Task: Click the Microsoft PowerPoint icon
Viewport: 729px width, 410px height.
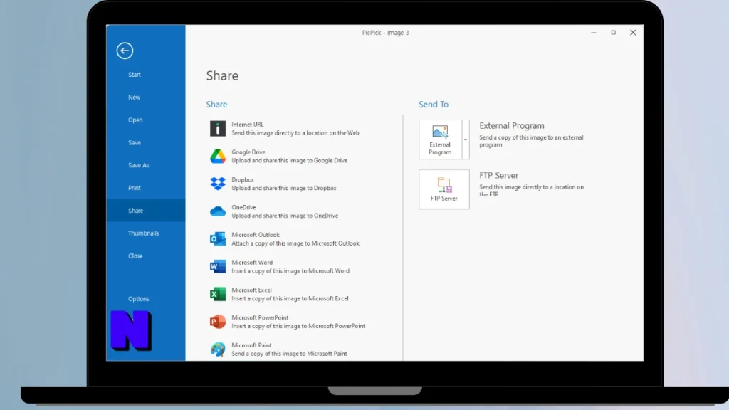Action: pos(218,322)
